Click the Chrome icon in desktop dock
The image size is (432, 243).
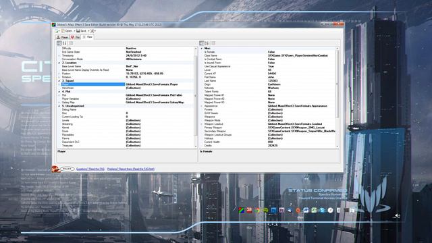pyautogui.click(x=257, y=210)
